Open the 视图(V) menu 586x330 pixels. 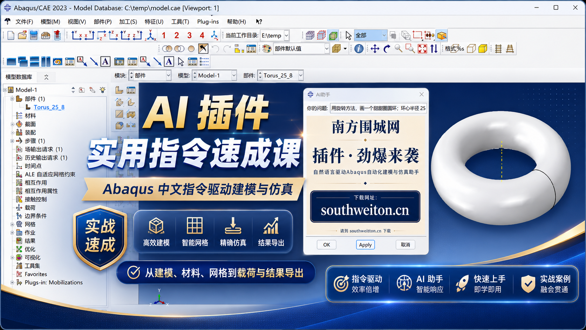click(77, 22)
